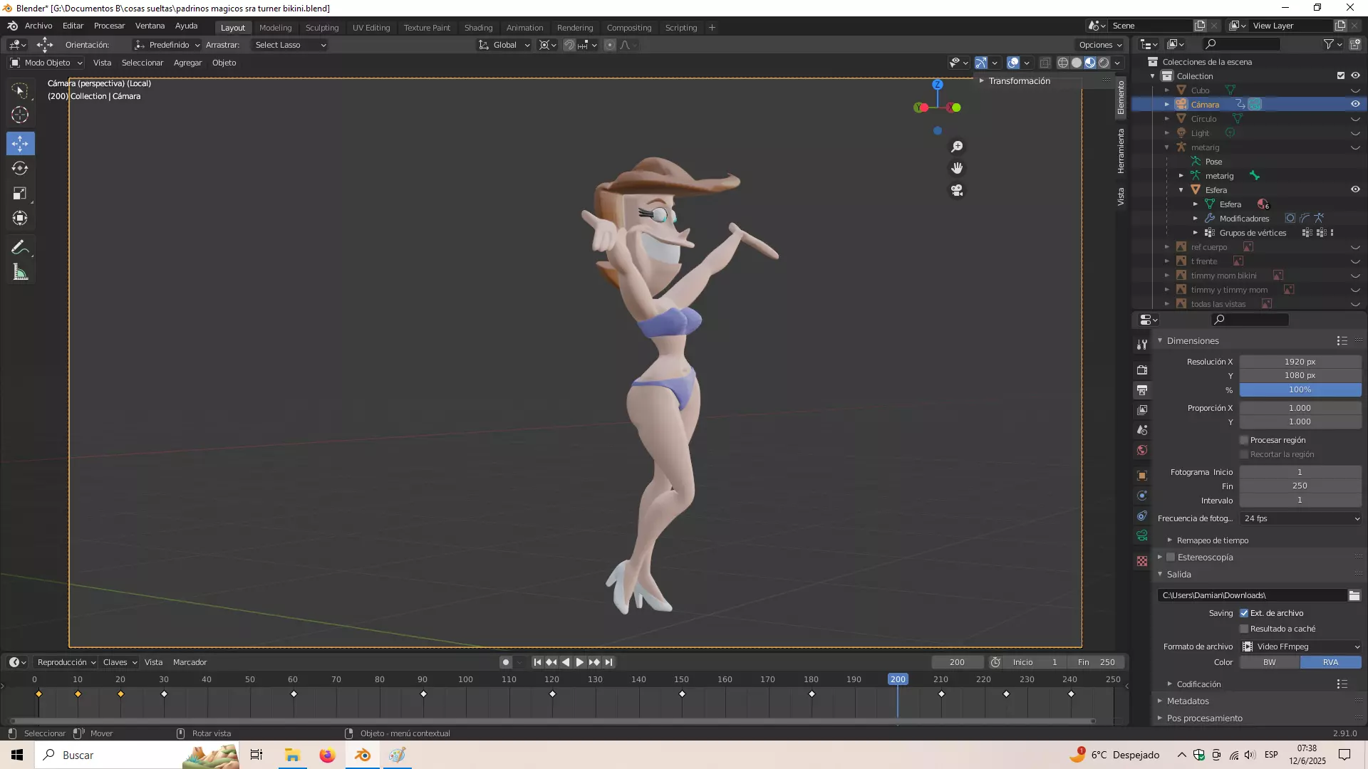Jump to the last frame button
The width and height of the screenshot is (1368, 769).
(608, 662)
